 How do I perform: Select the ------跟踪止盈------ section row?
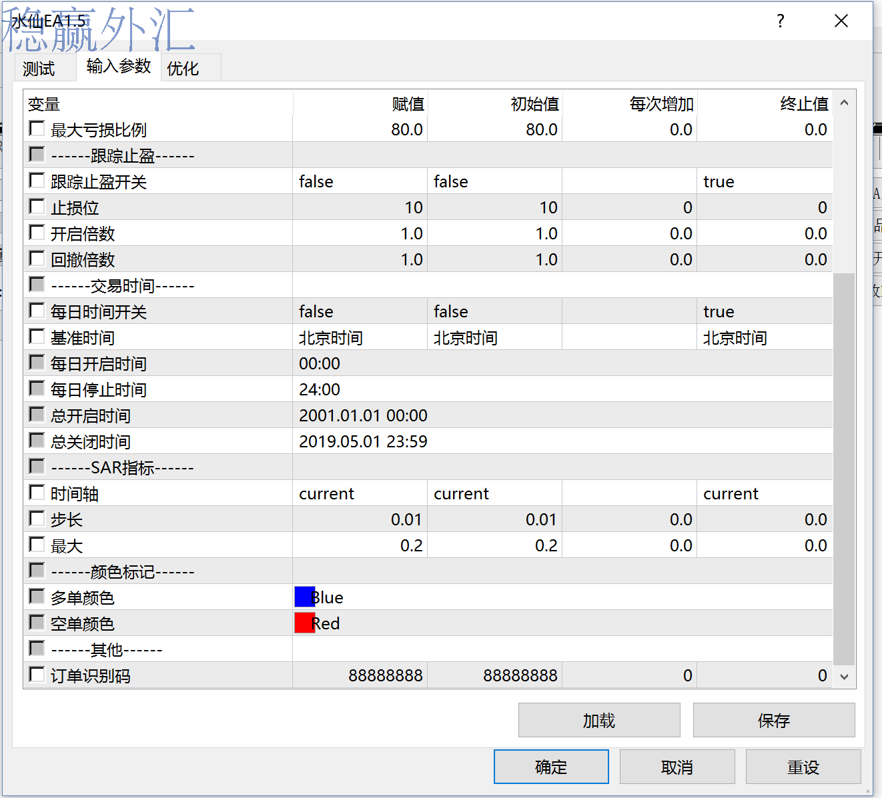(428, 155)
